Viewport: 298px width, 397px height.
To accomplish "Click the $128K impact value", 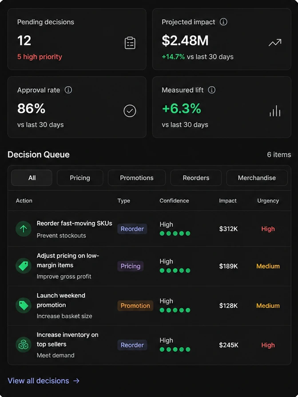I will (228, 306).
